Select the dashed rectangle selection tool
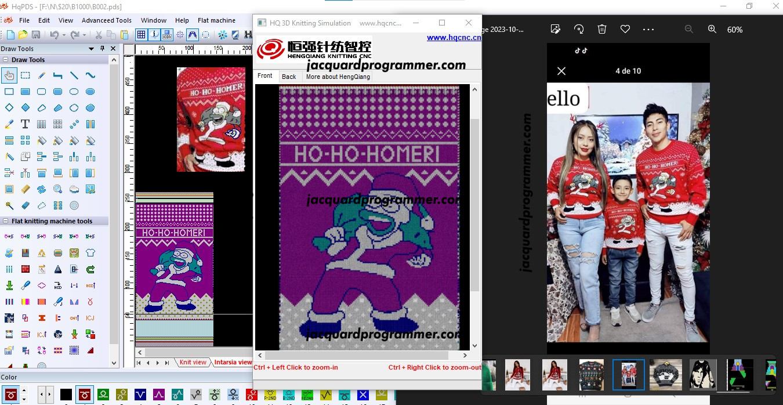 [26, 75]
